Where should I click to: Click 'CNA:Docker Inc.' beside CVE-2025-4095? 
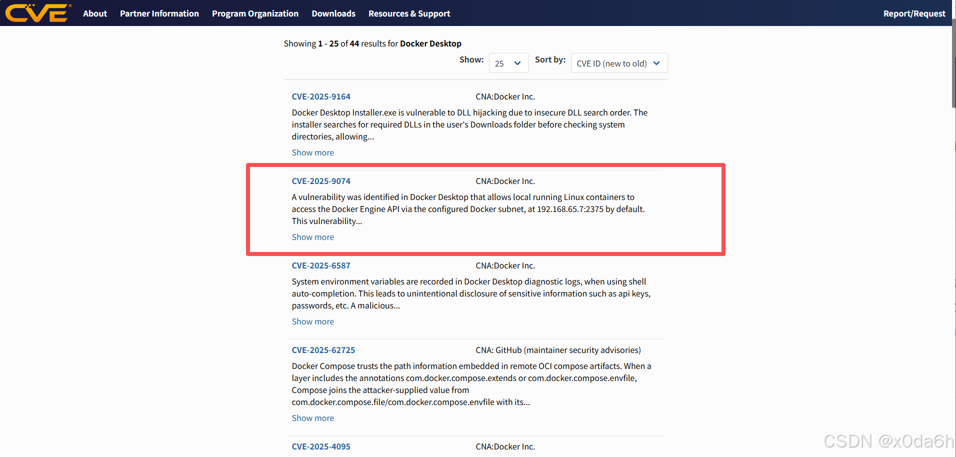(x=505, y=446)
